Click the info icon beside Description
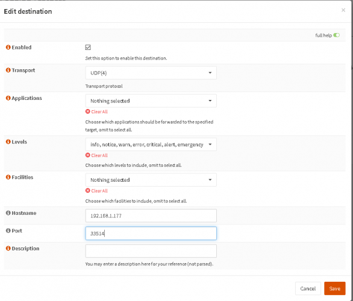The width and height of the screenshot is (353, 301). (x=8, y=249)
